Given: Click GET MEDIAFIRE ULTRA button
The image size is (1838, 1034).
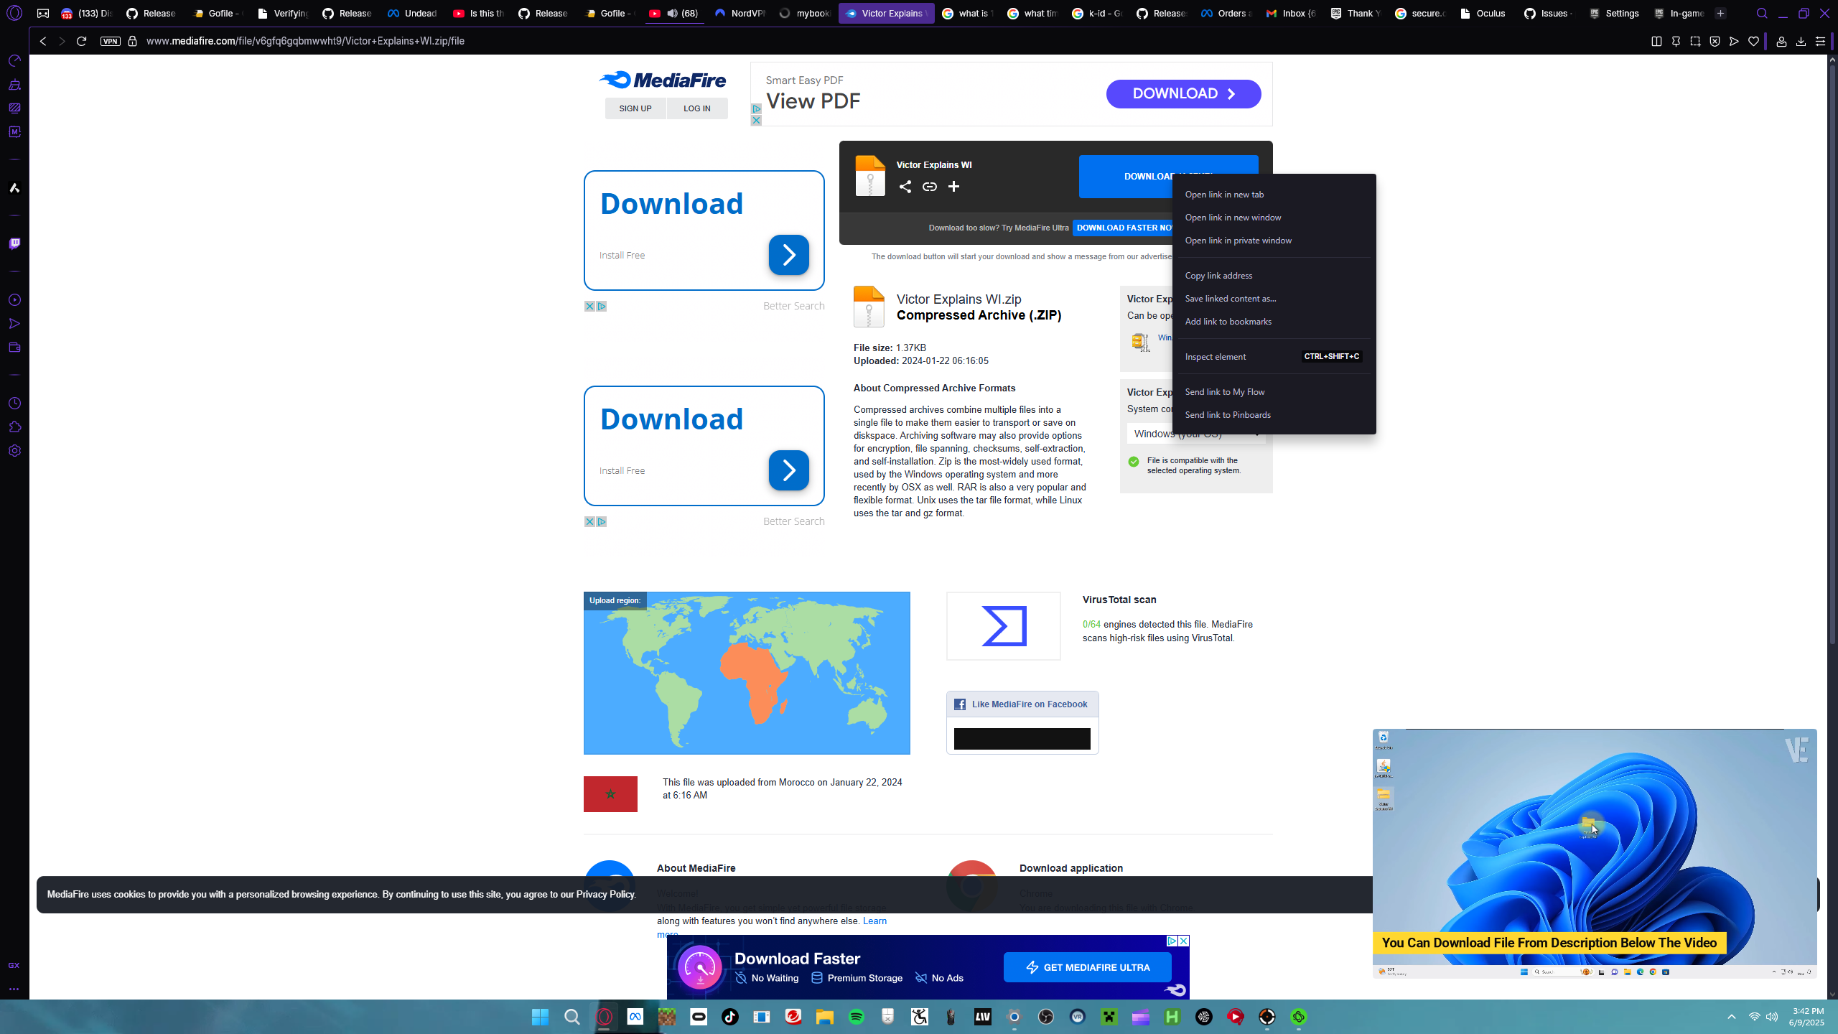Looking at the screenshot, I should [x=1087, y=967].
